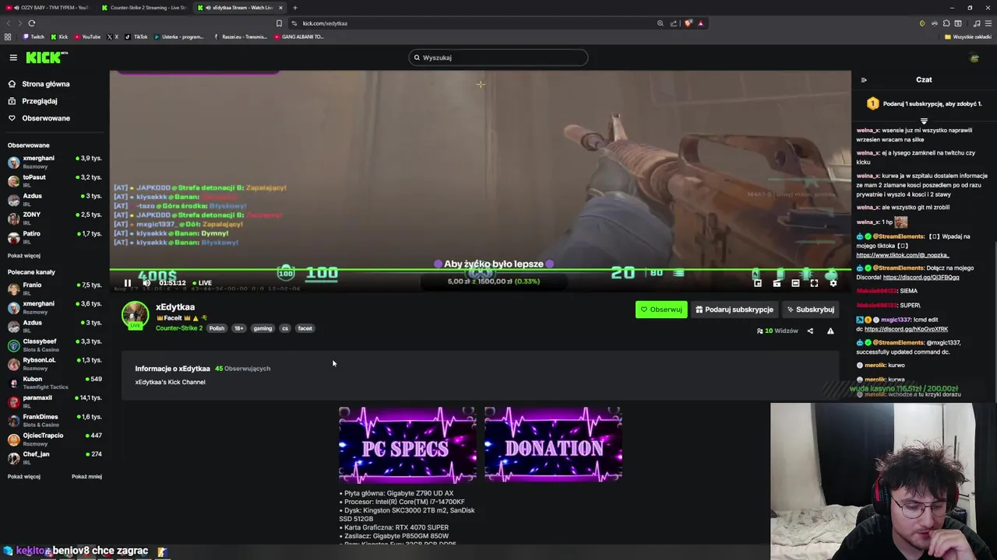
Task: Open paramaxil recommended channel
Action: 55,401
